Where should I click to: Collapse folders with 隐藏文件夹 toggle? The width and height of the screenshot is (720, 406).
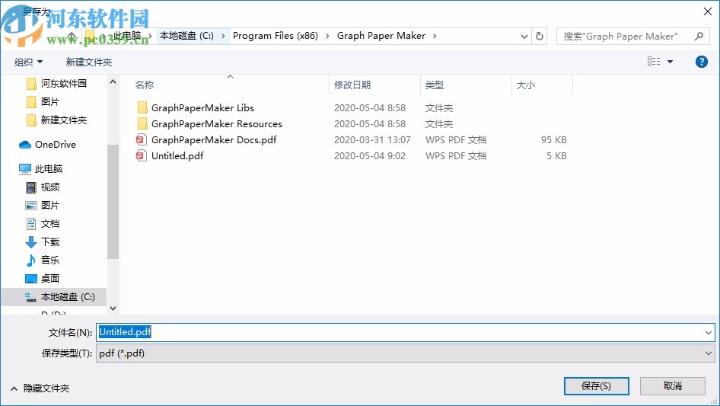40,388
